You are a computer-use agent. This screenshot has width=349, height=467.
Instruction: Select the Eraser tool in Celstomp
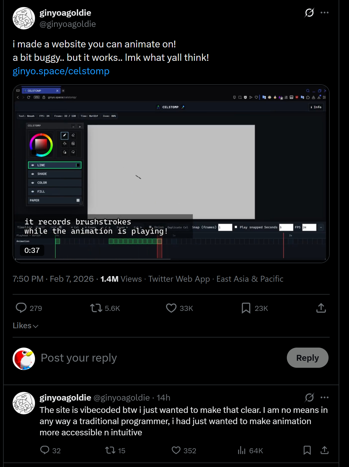[73, 135]
